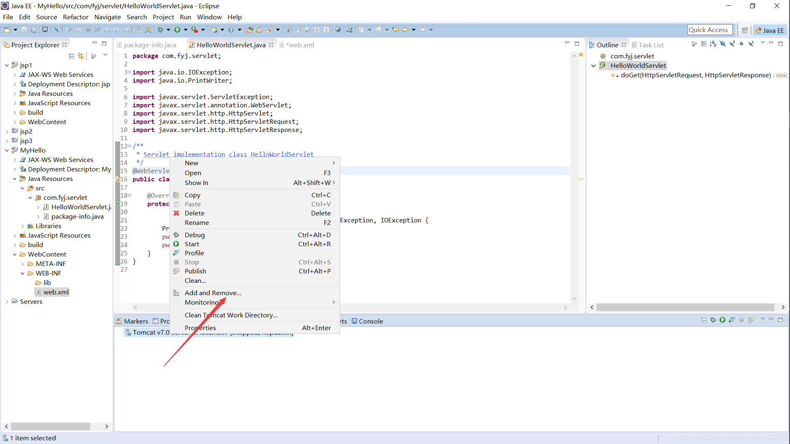The width and height of the screenshot is (790, 444).
Task: Click the Open Web Browser globe icon
Action: coord(338,30)
